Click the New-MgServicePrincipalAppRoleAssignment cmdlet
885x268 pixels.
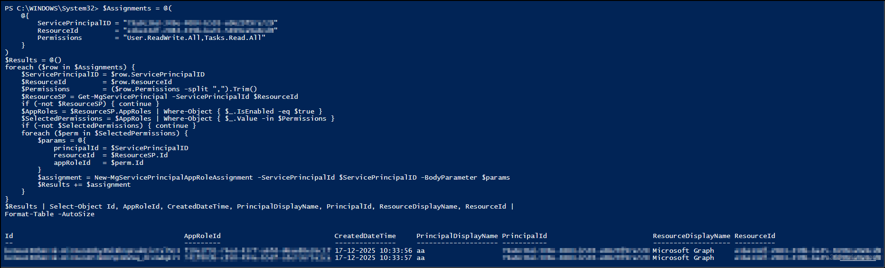click(x=173, y=178)
